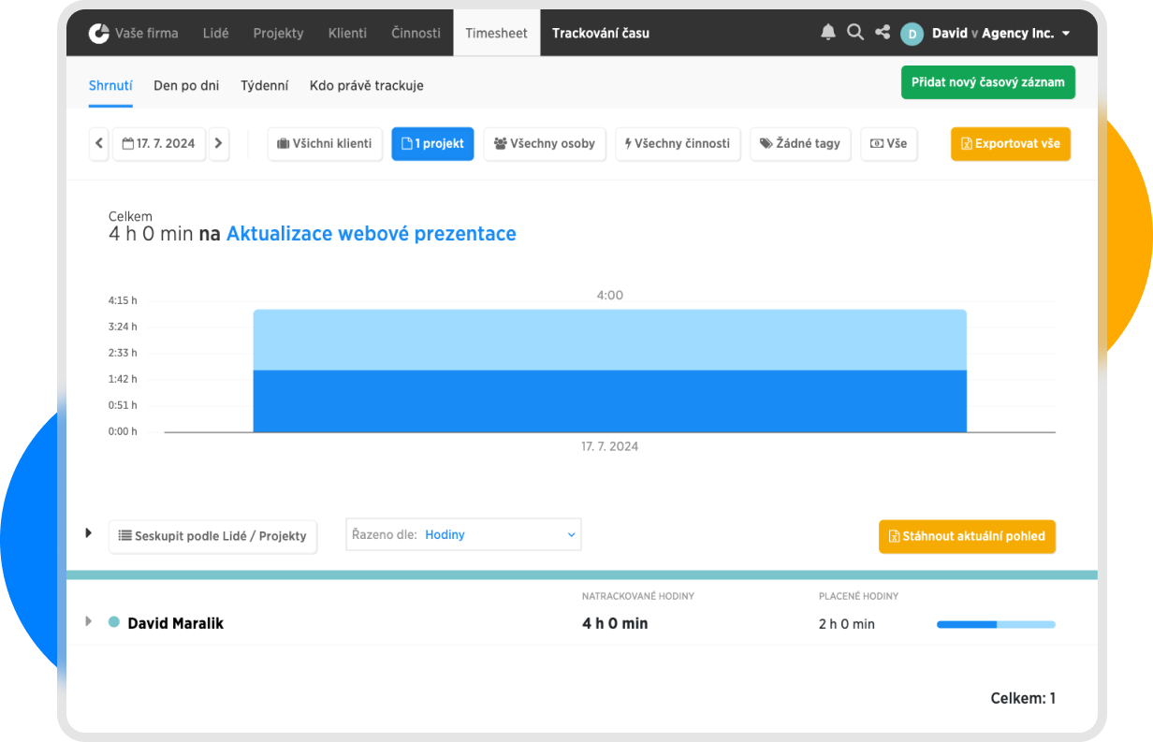Click the share icon in header

point(883,33)
